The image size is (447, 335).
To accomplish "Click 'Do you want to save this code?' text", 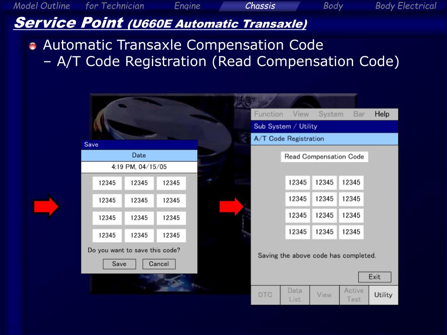I will pyautogui.click(x=134, y=250).
